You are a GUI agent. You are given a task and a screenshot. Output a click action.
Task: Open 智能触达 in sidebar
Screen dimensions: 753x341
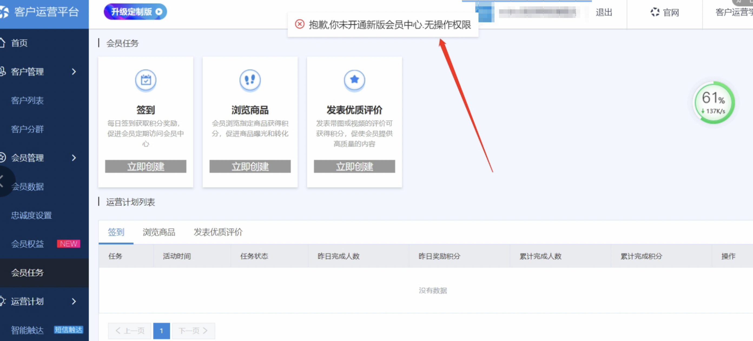(x=28, y=330)
